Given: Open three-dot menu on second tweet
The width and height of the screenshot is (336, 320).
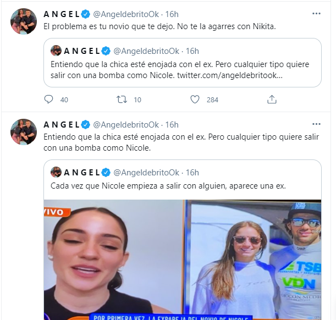Looking at the screenshot, I should 316,124.
